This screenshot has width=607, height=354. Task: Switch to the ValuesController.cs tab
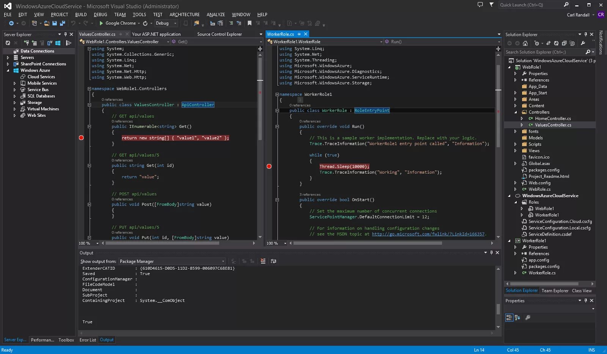pyautogui.click(x=97, y=34)
